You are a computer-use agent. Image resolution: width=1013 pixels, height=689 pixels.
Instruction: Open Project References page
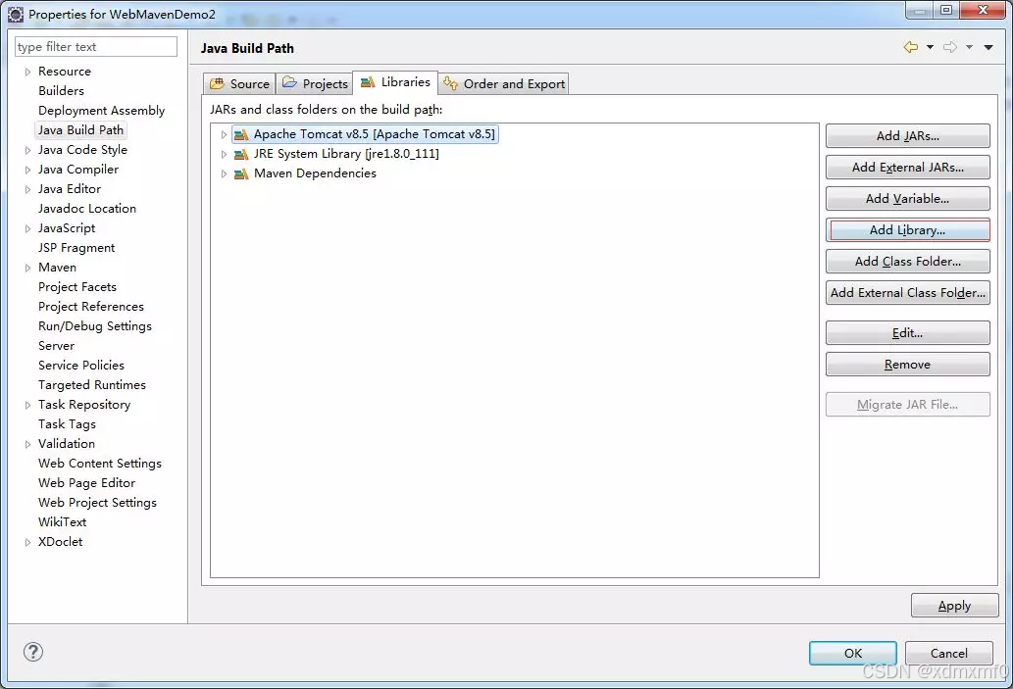(91, 307)
